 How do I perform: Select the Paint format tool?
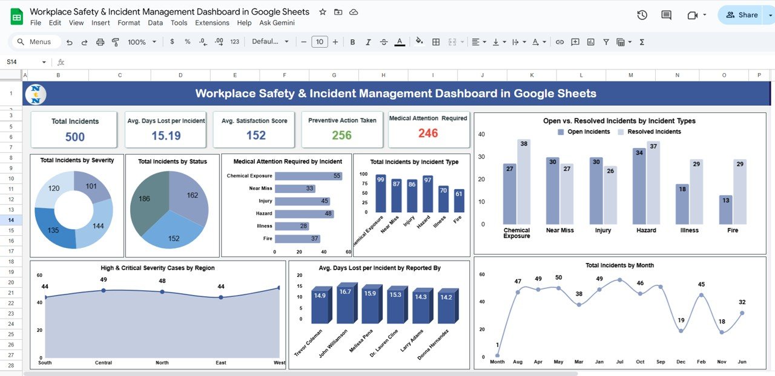[x=115, y=42]
